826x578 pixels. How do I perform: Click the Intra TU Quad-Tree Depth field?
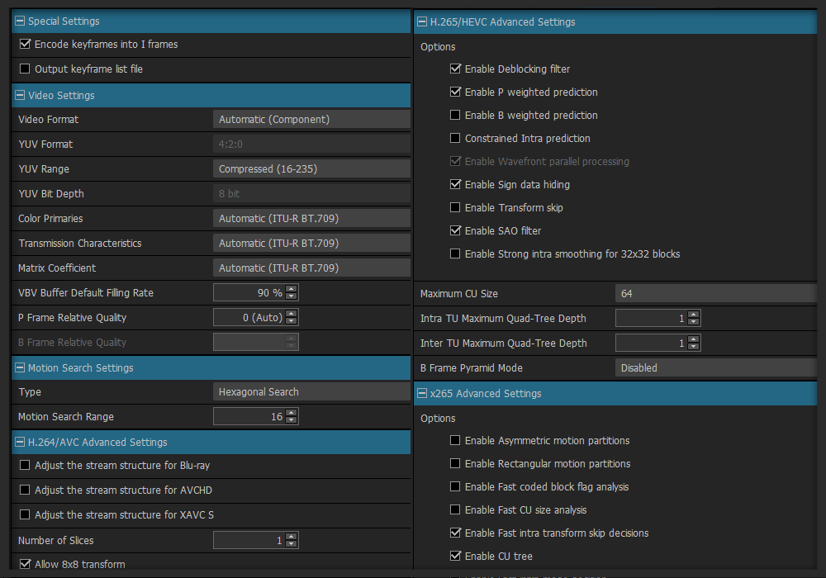(x=652, y=319)
